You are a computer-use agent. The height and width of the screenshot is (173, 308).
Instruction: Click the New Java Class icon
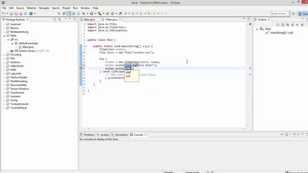coord(112,13)
